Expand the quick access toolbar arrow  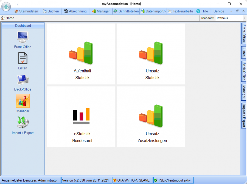click(18, 4)
